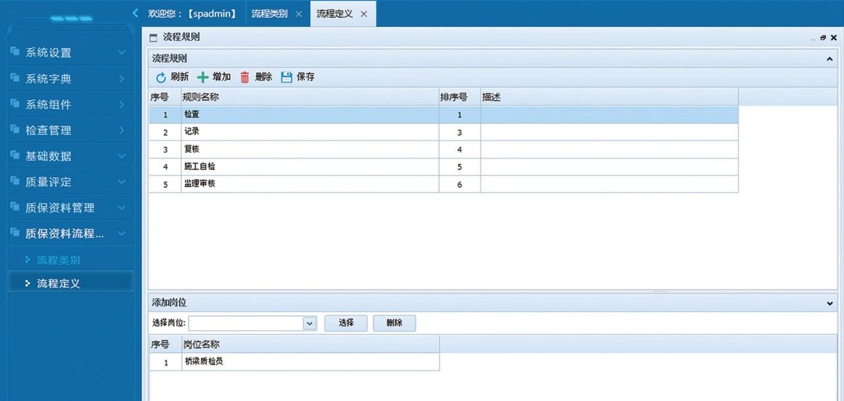Switch to the 流程定义 tab

(x=334, y=13)
